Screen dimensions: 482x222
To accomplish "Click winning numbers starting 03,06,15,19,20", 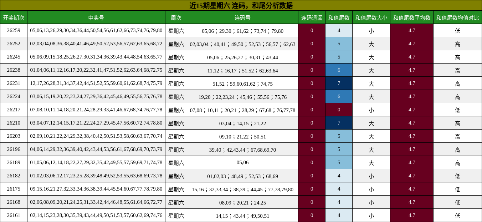I will point(96,96).
